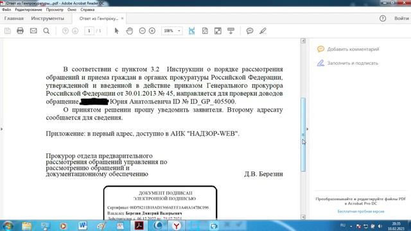Viewport: 411px width, 231px height.
Task: Click the Save file icon
Action: [8, 31]
